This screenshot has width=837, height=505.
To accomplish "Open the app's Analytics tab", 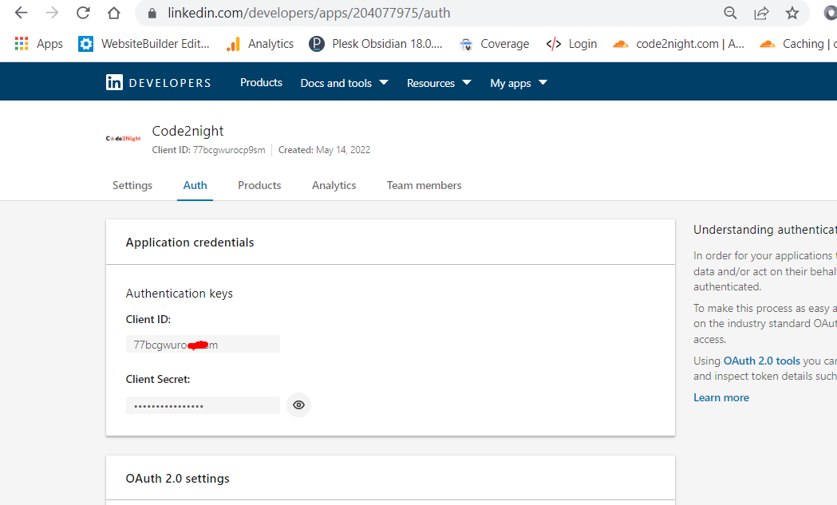I will [334, 185].
